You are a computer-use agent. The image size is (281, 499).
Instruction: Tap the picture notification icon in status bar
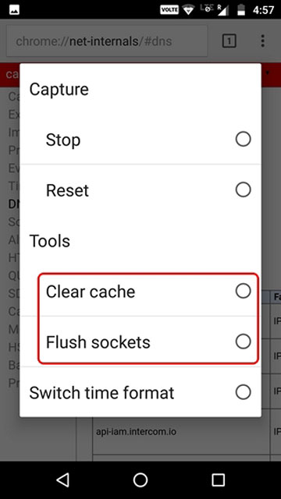point(14,9)
